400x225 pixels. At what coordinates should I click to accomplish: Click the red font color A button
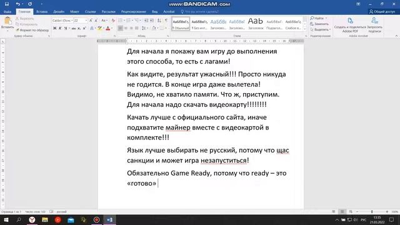(108, 28)
